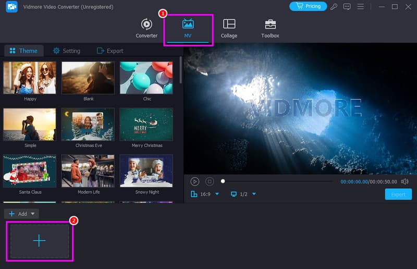
Task: Choose the Chic theme thumbnail
Action: [x=146, y=78]
